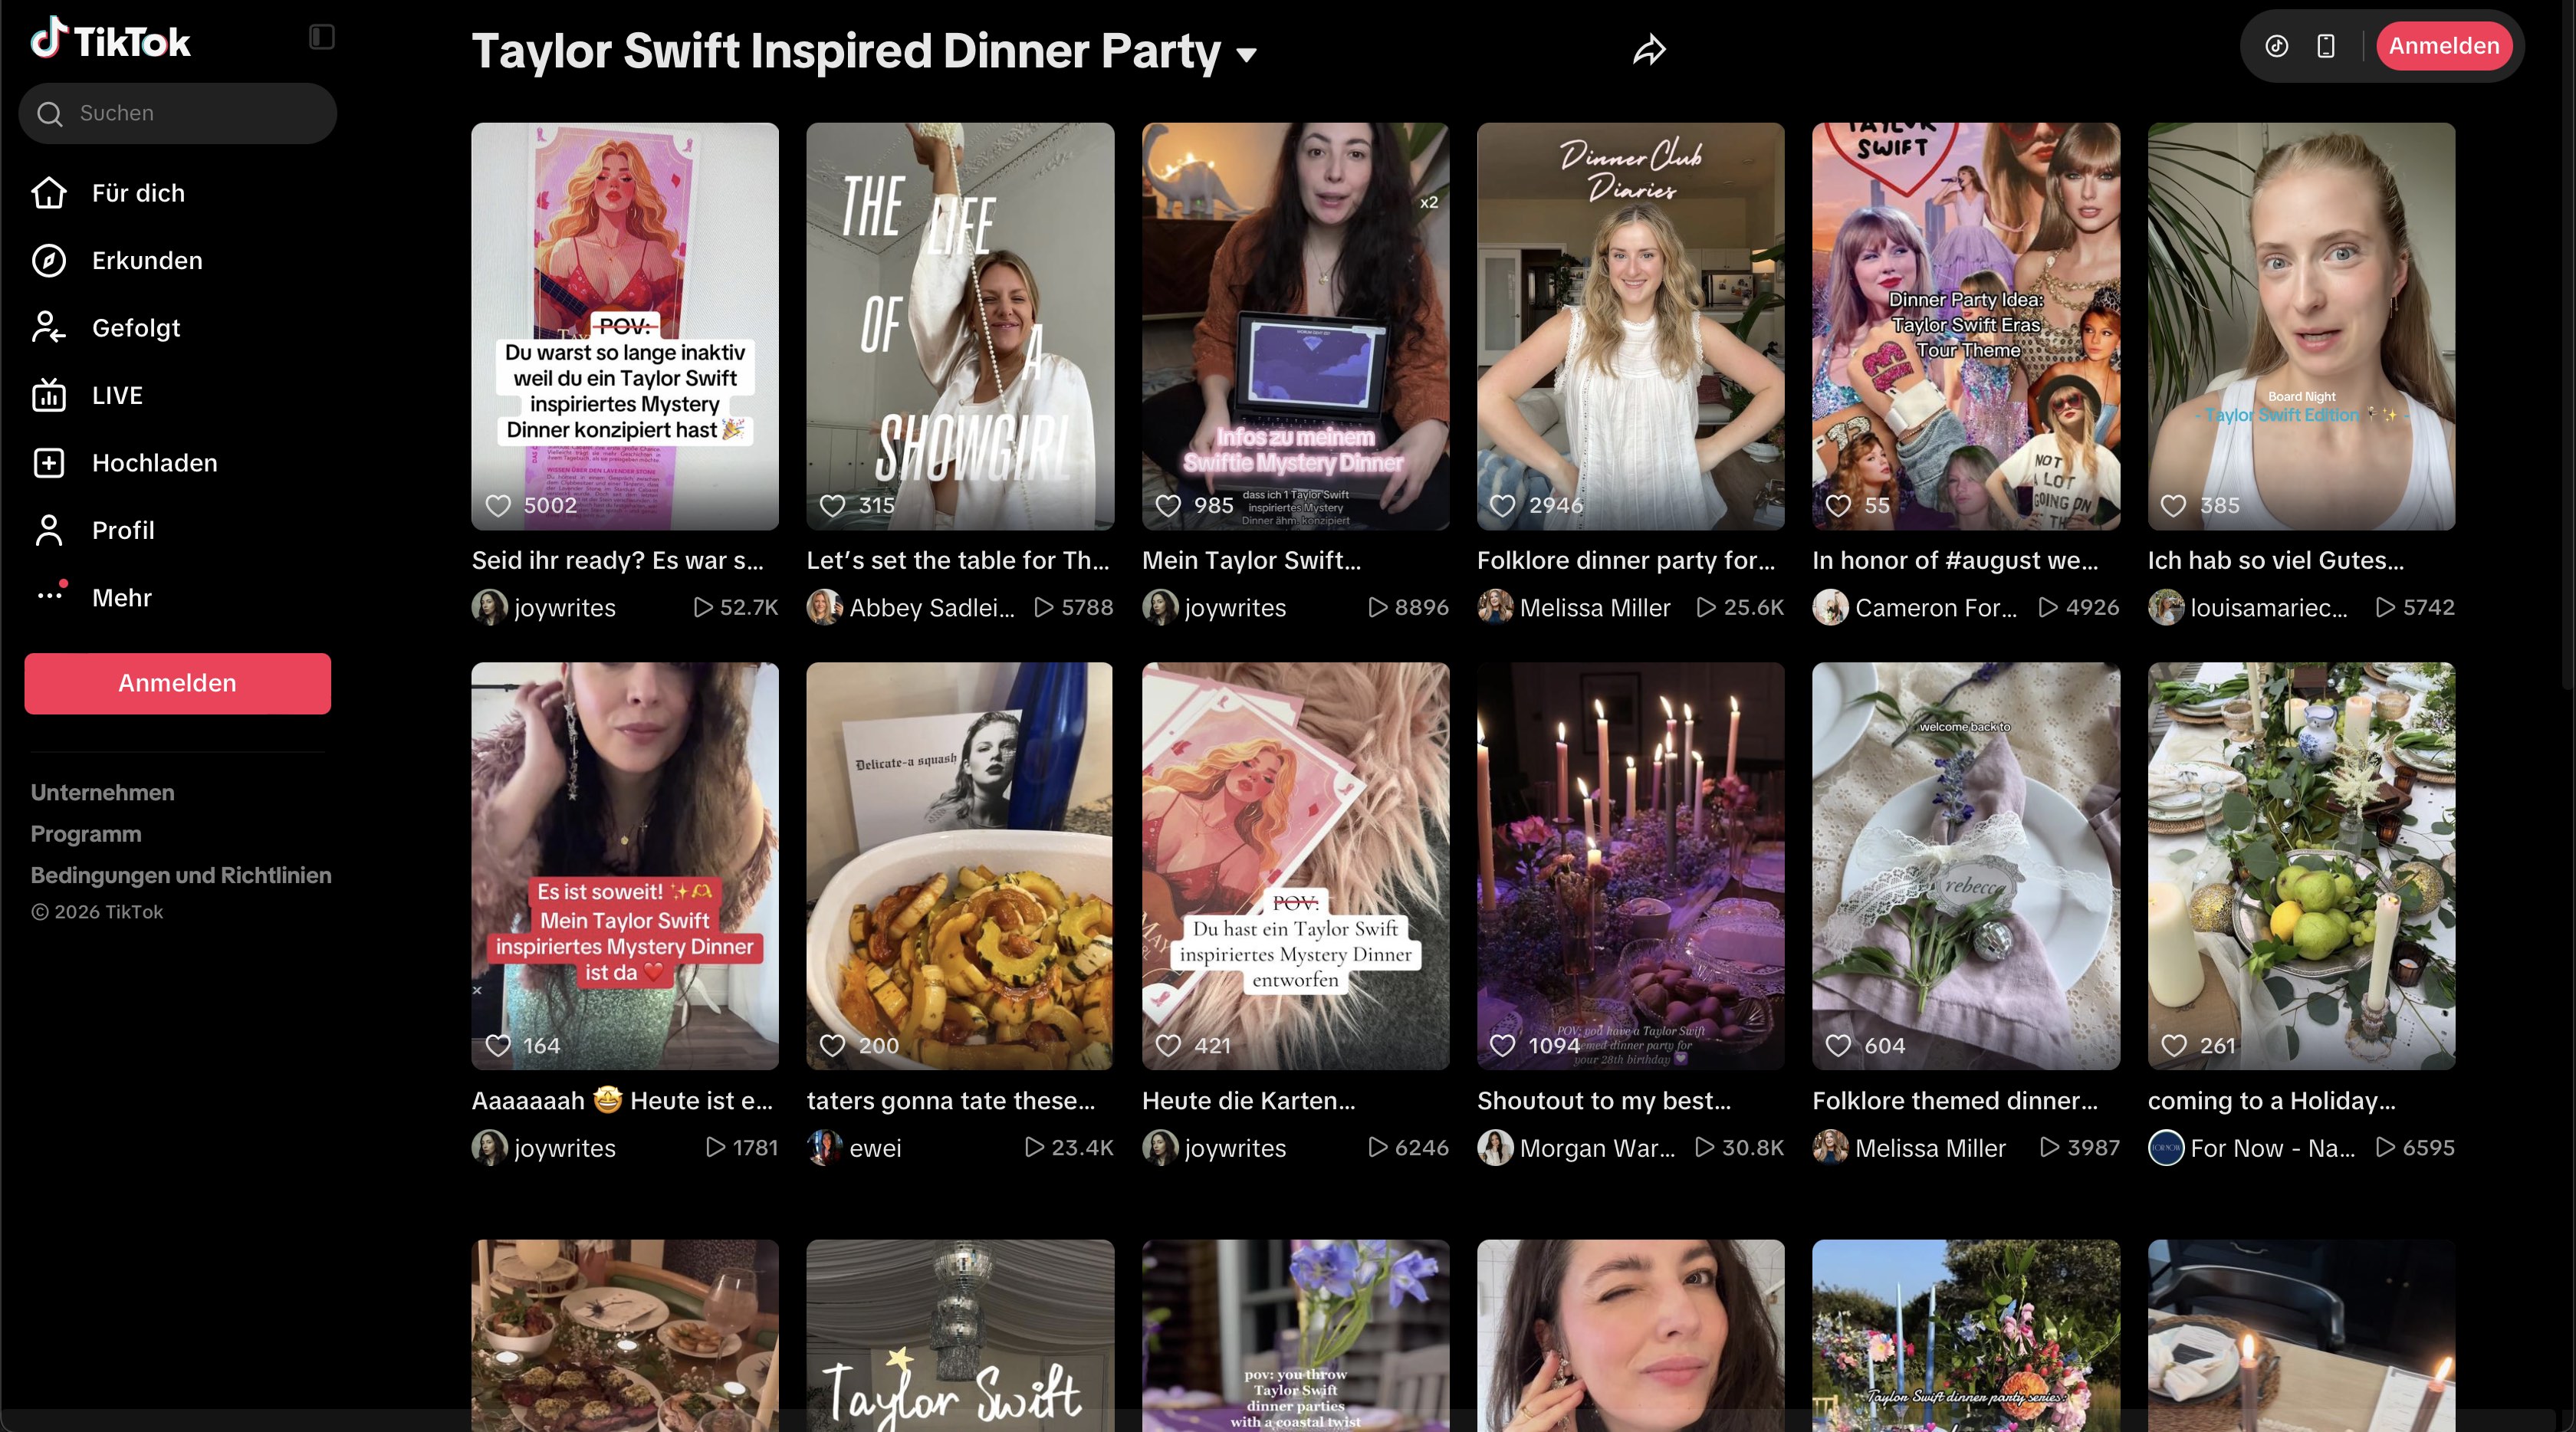Click For Now avatar icon
Image resolution: width=2576 pixels, height=1432 pixels.
click(2165, 1147)
